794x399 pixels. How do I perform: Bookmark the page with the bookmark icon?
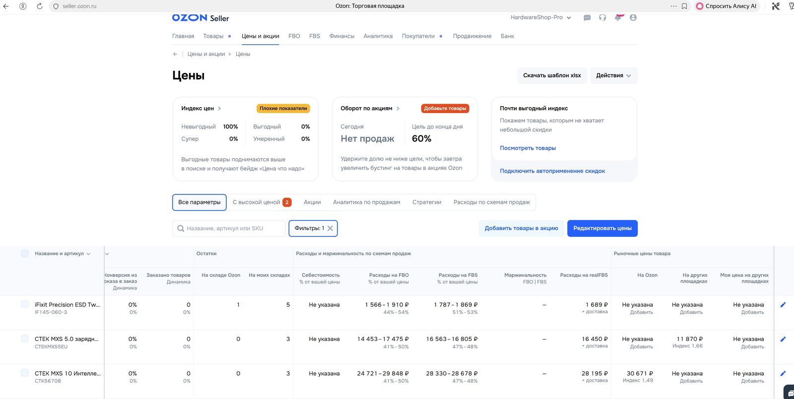tap(684, 6)
